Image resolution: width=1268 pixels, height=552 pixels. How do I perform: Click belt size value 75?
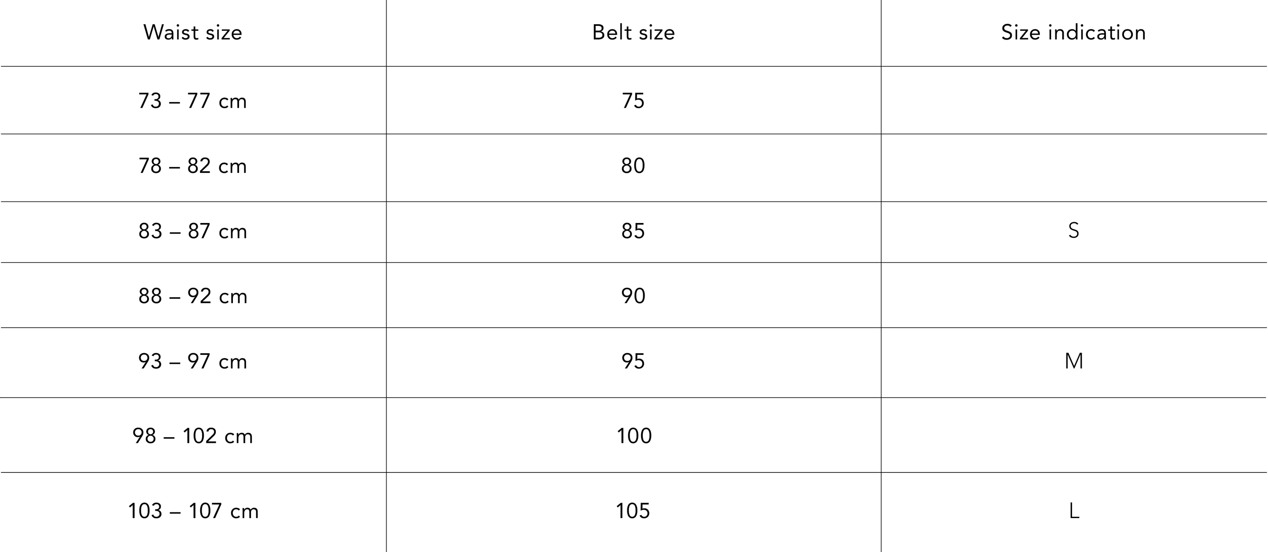(x=633, y=101)
